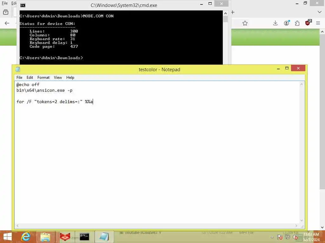Click the cmd window scrollbar thumb

226,19
